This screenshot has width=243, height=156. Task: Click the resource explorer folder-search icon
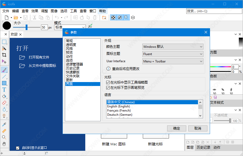click(104, 18)
